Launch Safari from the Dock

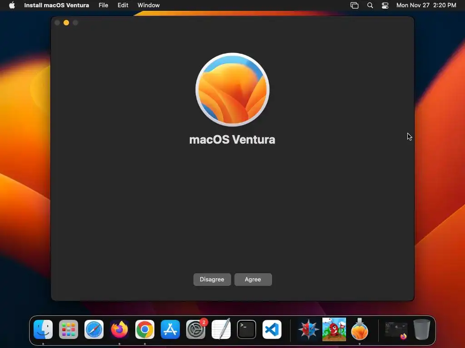(94, 329)
